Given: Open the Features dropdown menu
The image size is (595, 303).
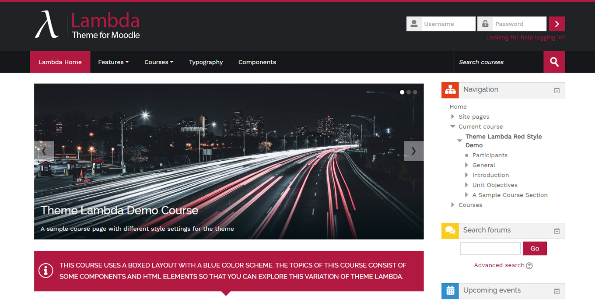Looking at the screenshot, I should [x=113, y=62].
